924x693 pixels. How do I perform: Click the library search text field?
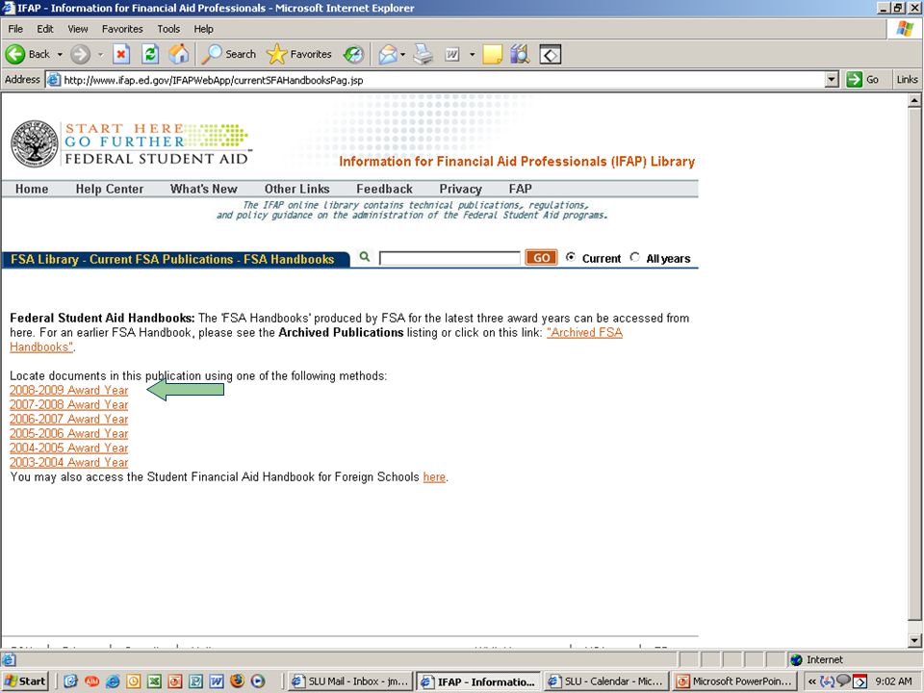[x=449, y=258]
